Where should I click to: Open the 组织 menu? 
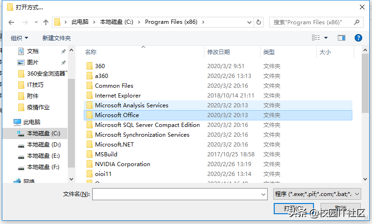19,38
